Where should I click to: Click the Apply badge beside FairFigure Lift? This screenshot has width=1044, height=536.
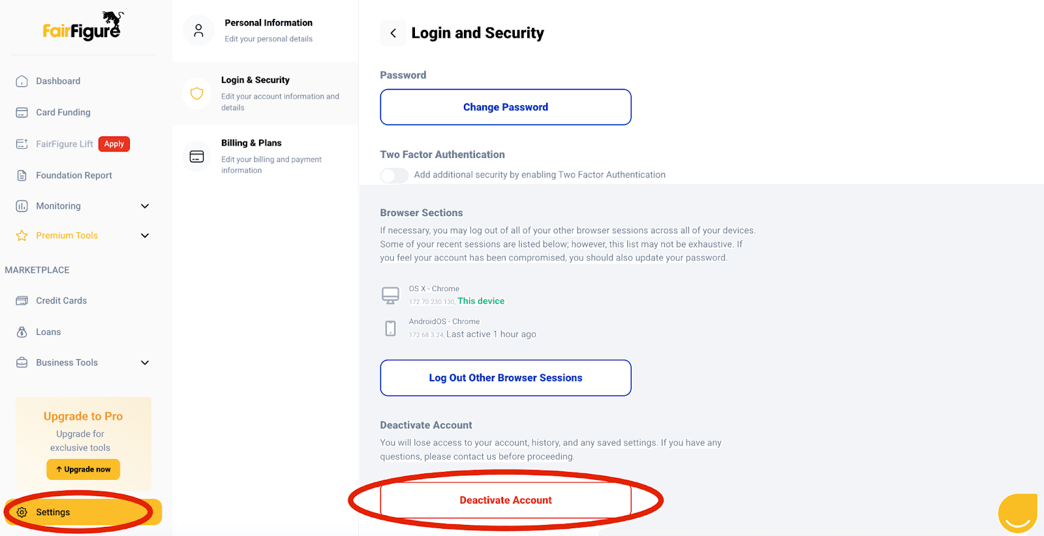(114, 144)
